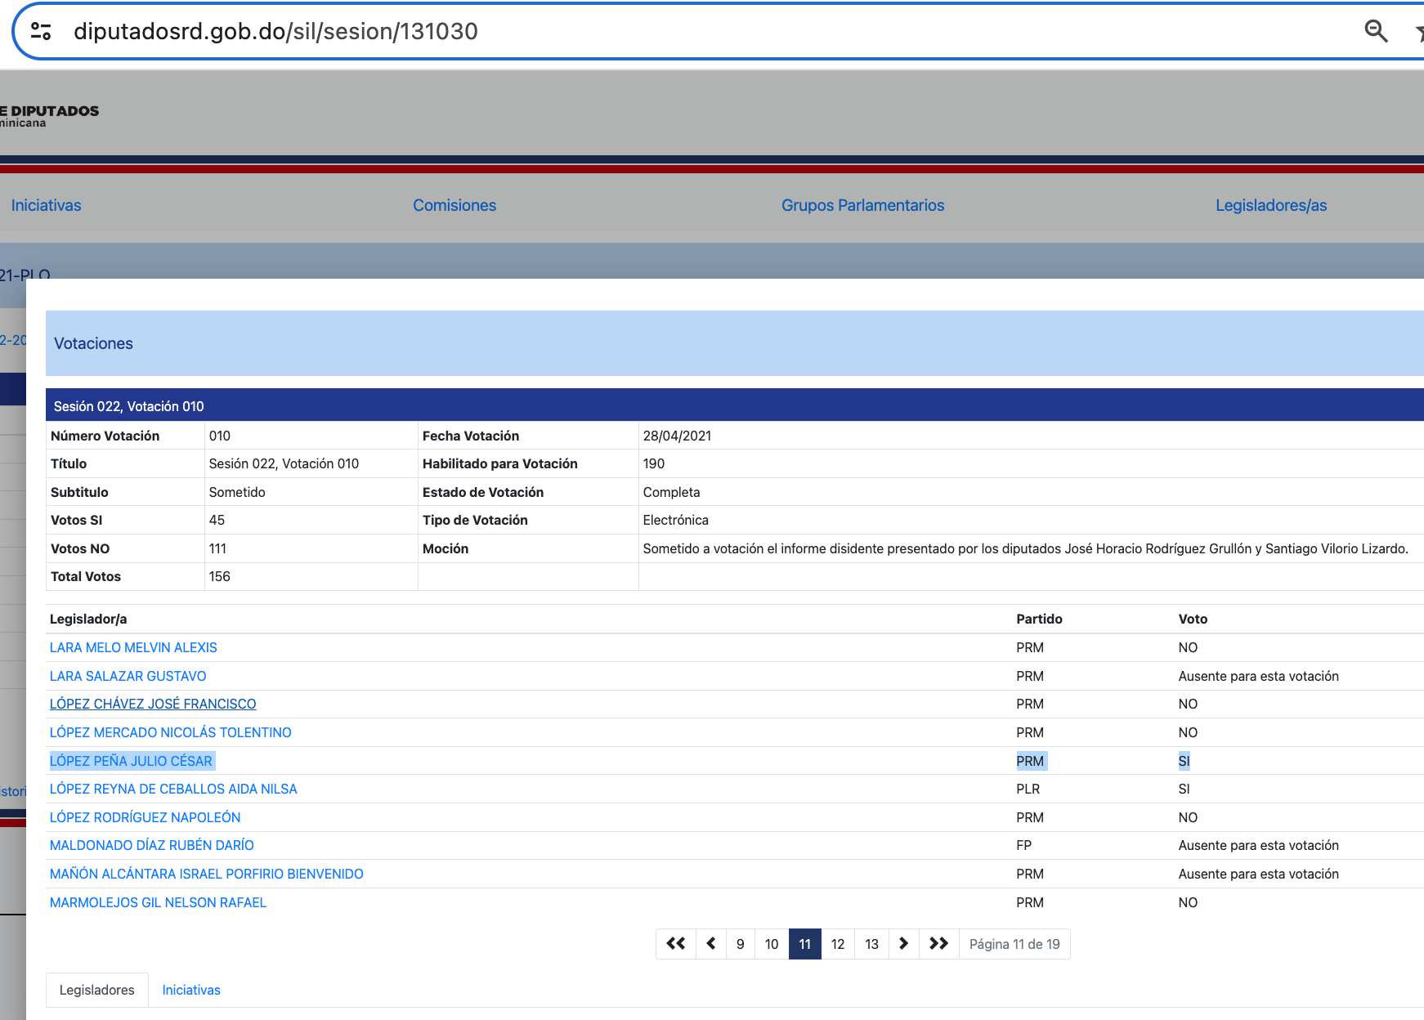Click the DIPUTADOS logo in page header

click(49, 115)
